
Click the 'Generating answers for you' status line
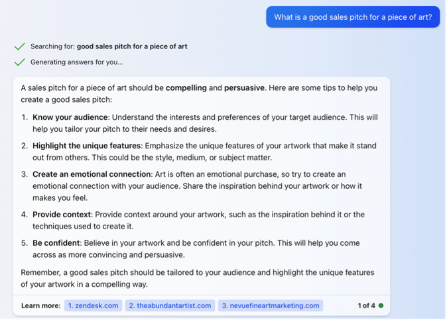click(x=77, y=62)
